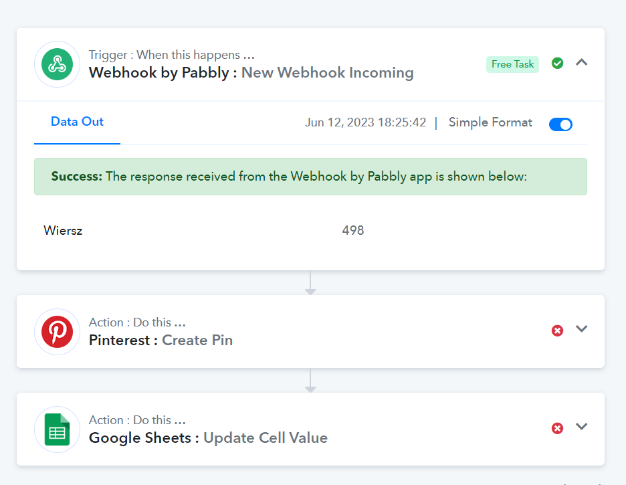Click the green success checkmark on the trigger

click(557, 63)
